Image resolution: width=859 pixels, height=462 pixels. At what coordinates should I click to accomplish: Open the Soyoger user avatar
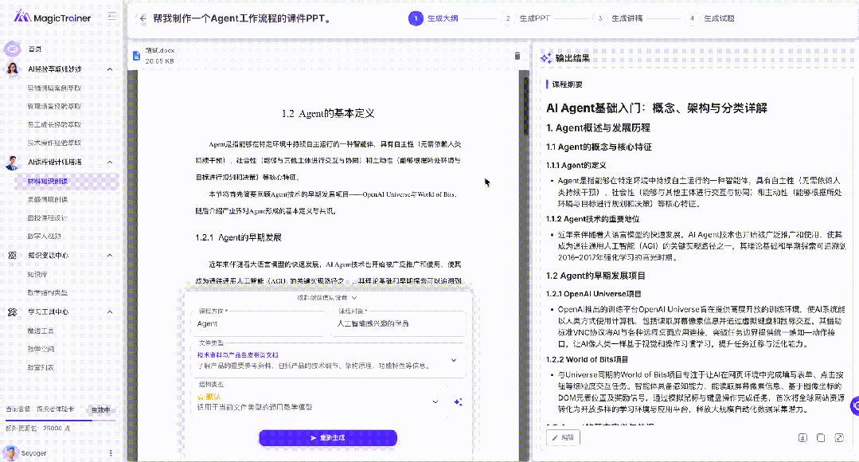10,453
